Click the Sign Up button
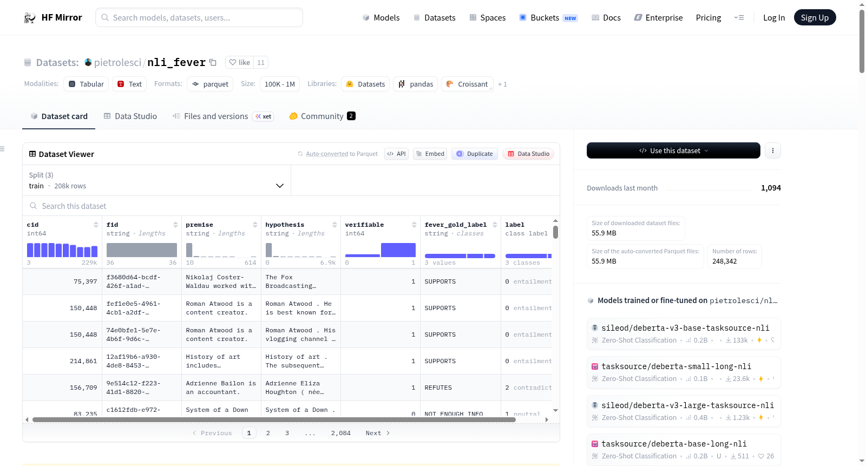Image resolution: width=866 pixels, height=466 pixels. pos(815,18)
